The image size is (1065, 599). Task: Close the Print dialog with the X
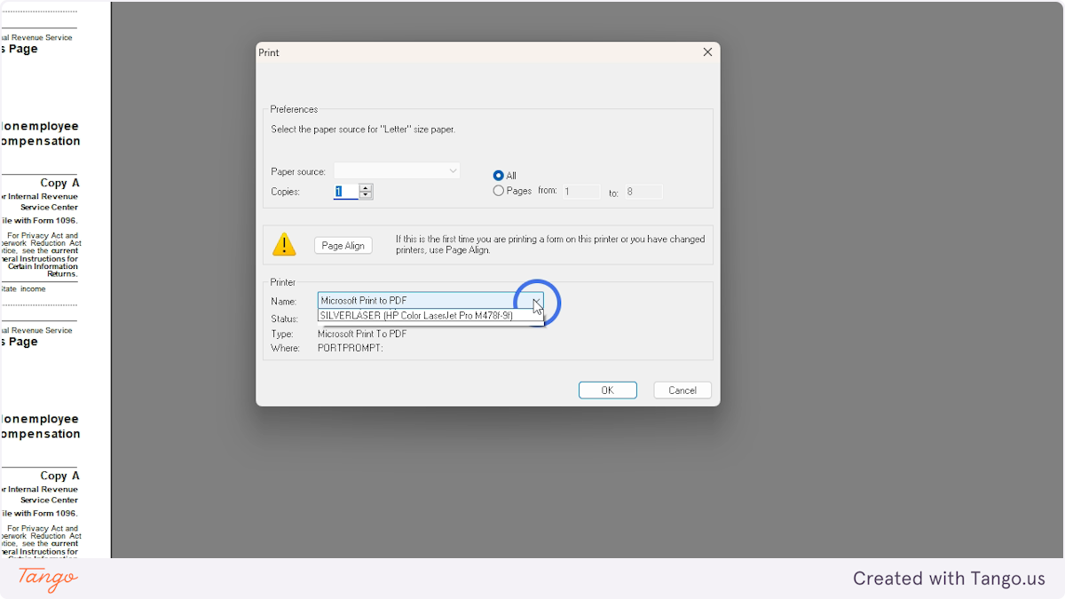point(707,51)
